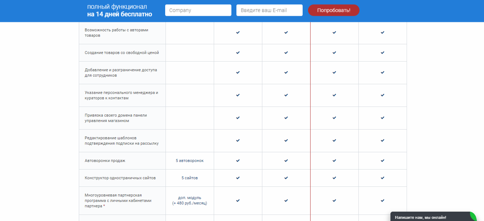Click first checkmark in 'Автоворонки продаж' row

[x=238, y=161]
